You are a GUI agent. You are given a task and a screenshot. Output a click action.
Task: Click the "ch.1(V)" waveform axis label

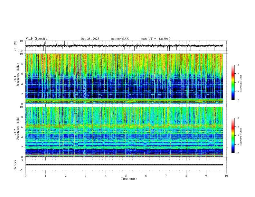point(15,46)
